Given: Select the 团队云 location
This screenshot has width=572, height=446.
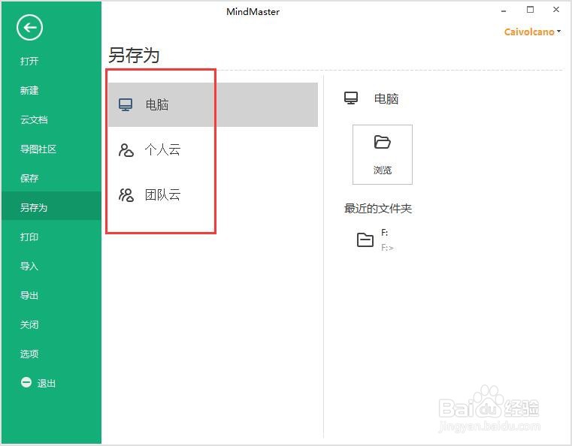Looking at the screenshot, I should 162,195.
